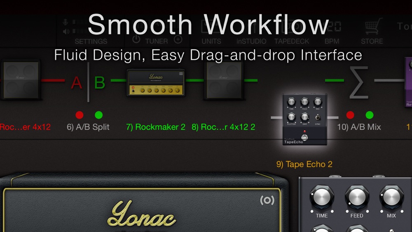Click the 6) A/B Split label
The width and height of the screenshot is (412, 232).
[88, 127]
